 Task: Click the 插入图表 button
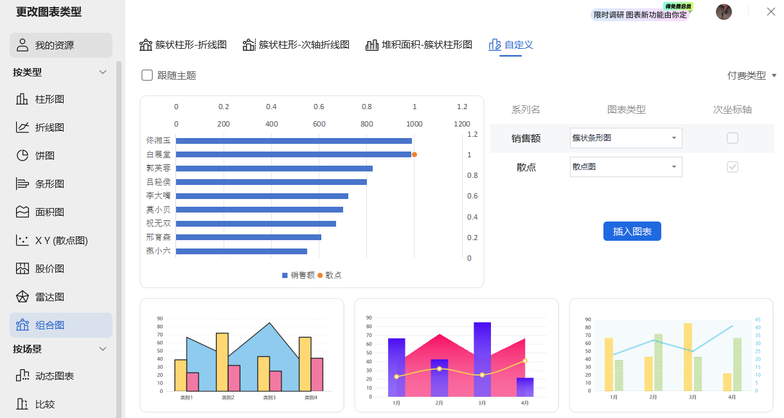632,231
